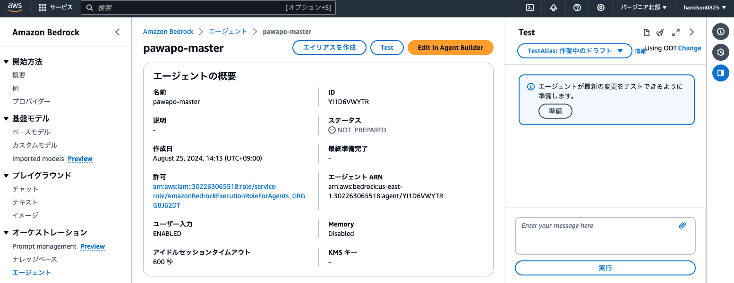
Task: Collapse the プレイグラウンド section
Action: click(6, 176)
